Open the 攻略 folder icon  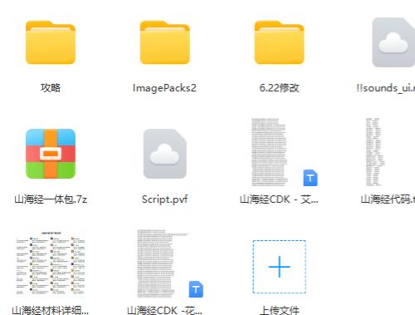[51, 42]
